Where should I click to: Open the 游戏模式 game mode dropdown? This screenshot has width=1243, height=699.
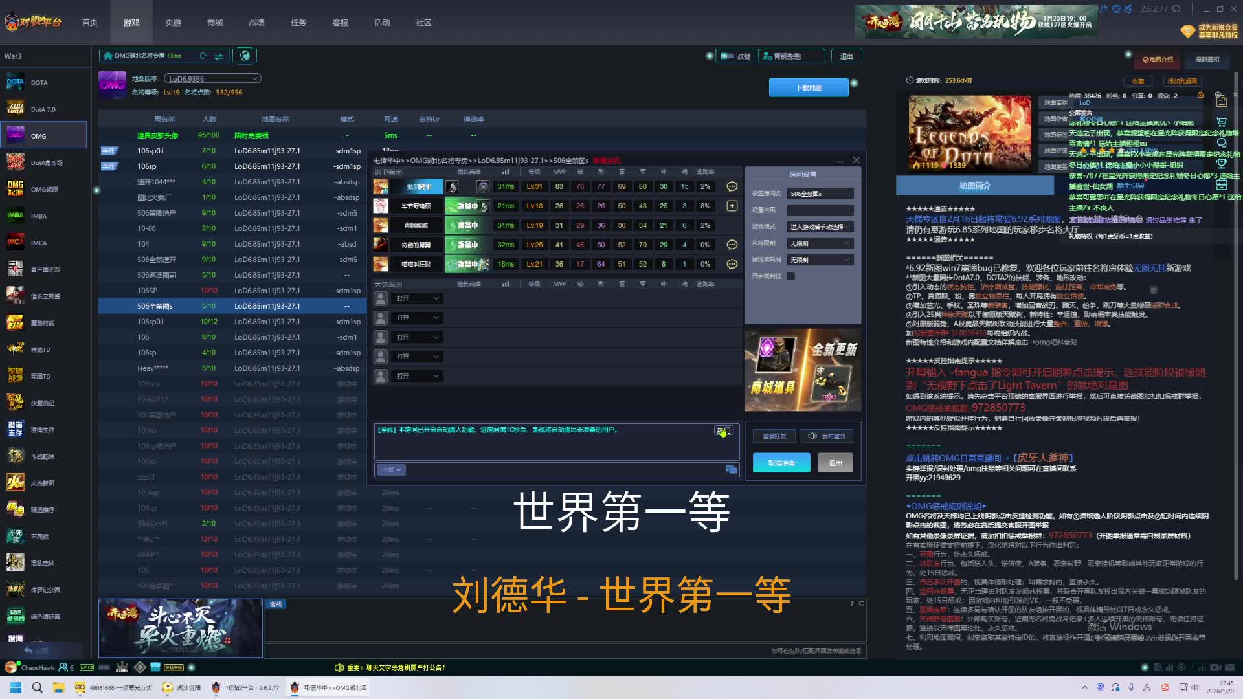coord(820,227)
